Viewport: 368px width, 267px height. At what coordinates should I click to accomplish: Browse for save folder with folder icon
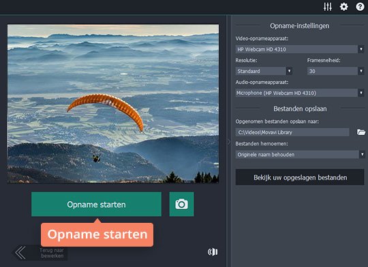coord(361,132)
